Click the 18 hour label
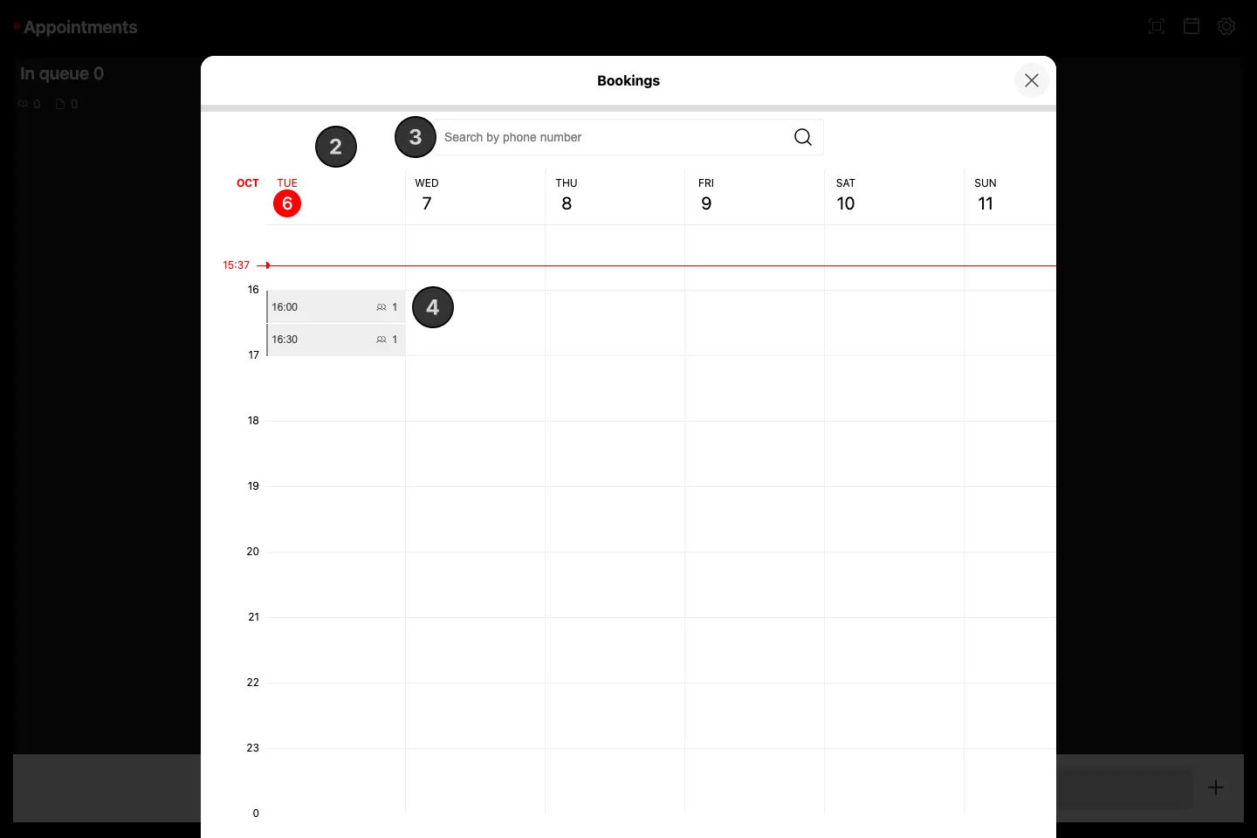 (253, 421)
